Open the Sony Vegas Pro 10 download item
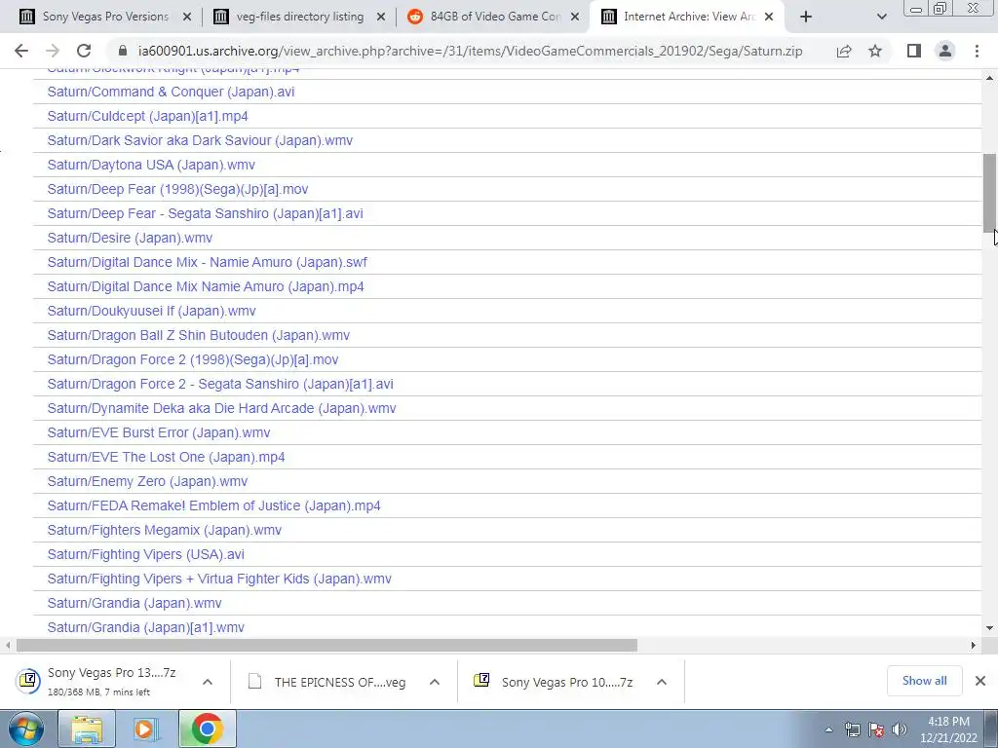The image size is (998, 748). (x=554, y=682)
